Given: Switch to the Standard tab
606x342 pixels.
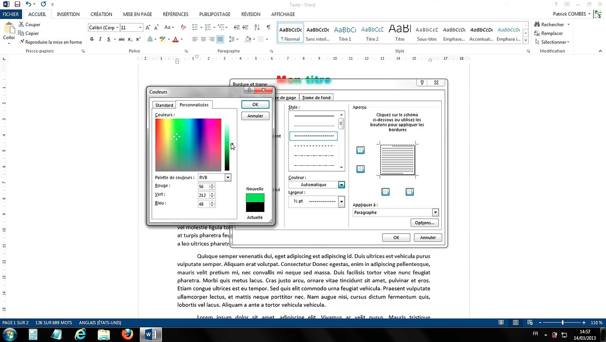Looking at the screenshot, I should click(164, 105).
